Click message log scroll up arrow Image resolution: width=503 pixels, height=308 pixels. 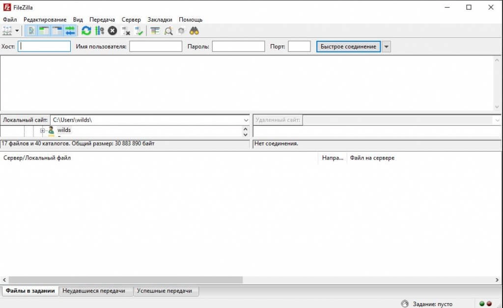[497, 60]
